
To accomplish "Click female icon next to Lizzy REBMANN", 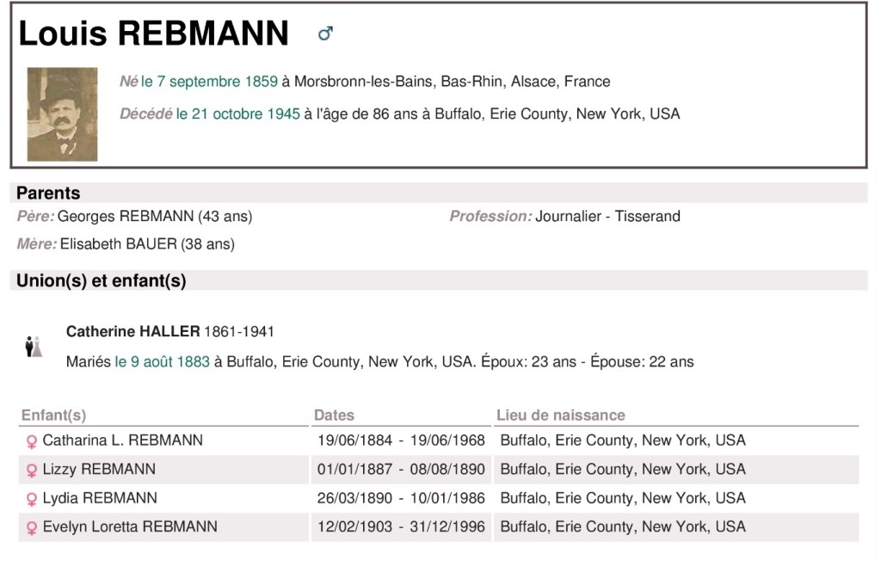I will click(x=32, y=471).
